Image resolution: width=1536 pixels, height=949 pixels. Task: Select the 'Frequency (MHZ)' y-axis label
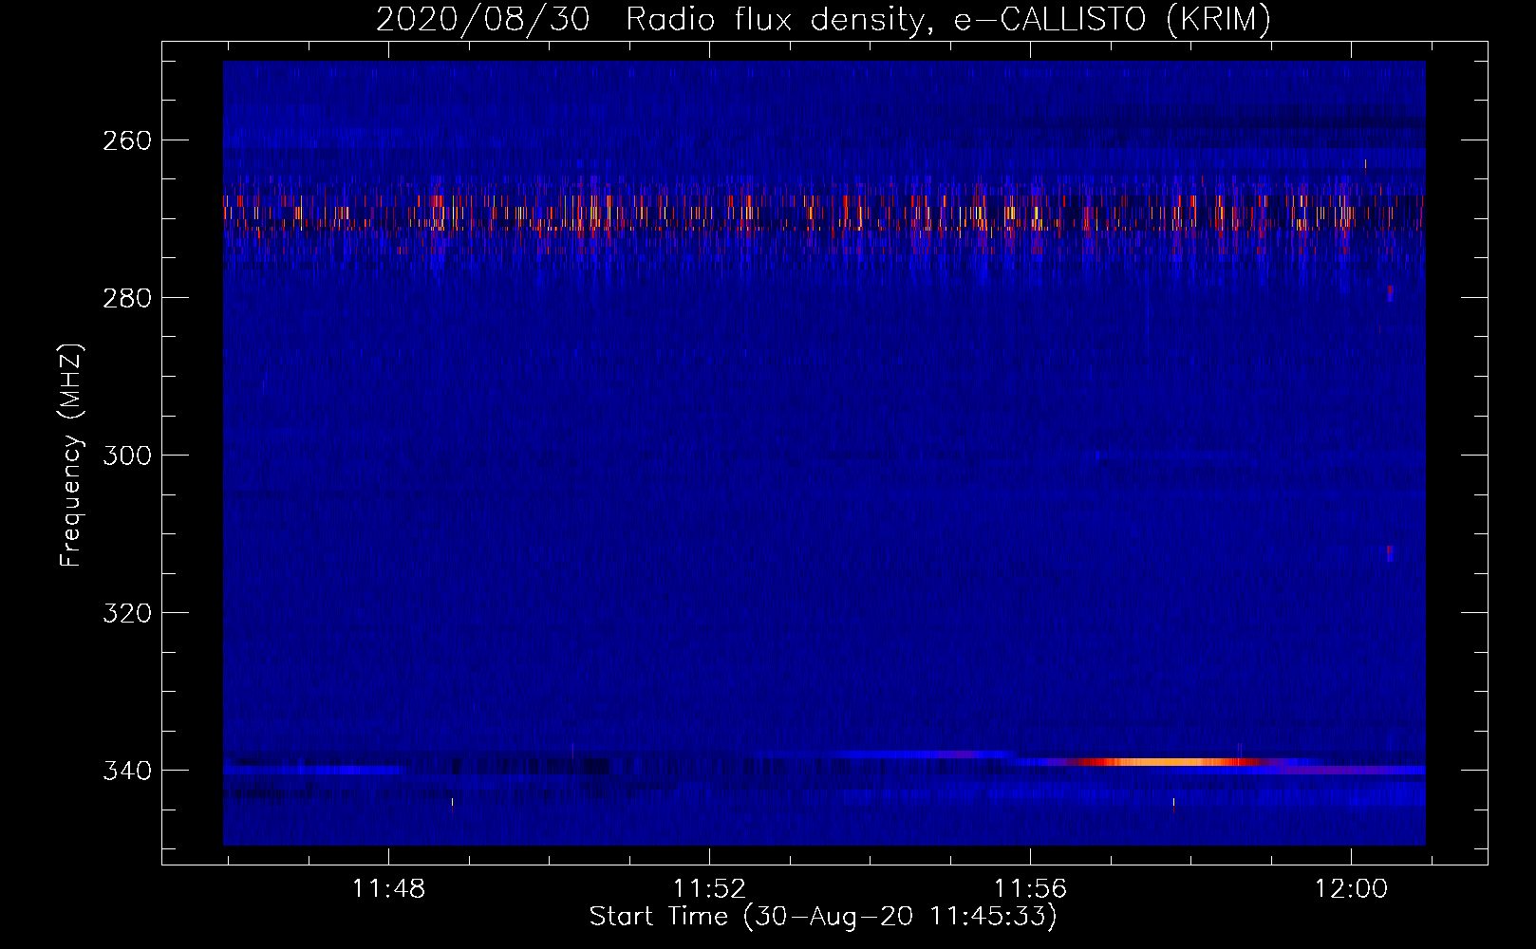pos(71,456)
